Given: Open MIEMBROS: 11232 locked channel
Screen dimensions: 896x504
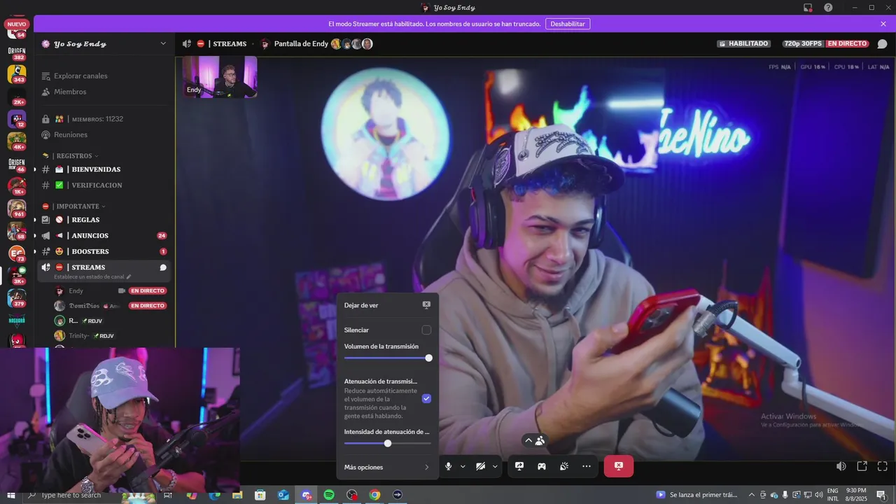Looking at the screenshot, I should pyautogui.click(x=104, y=119).
